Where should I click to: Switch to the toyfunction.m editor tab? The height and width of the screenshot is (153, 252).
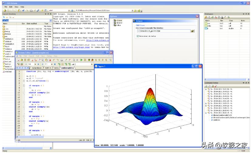pos(37,68)
